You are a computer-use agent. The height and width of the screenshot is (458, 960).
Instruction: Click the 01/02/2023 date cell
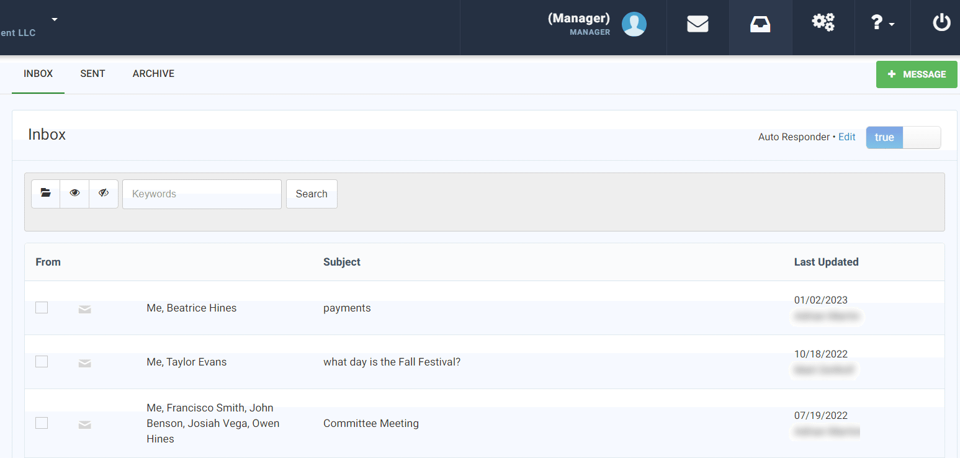click(820, 300)
